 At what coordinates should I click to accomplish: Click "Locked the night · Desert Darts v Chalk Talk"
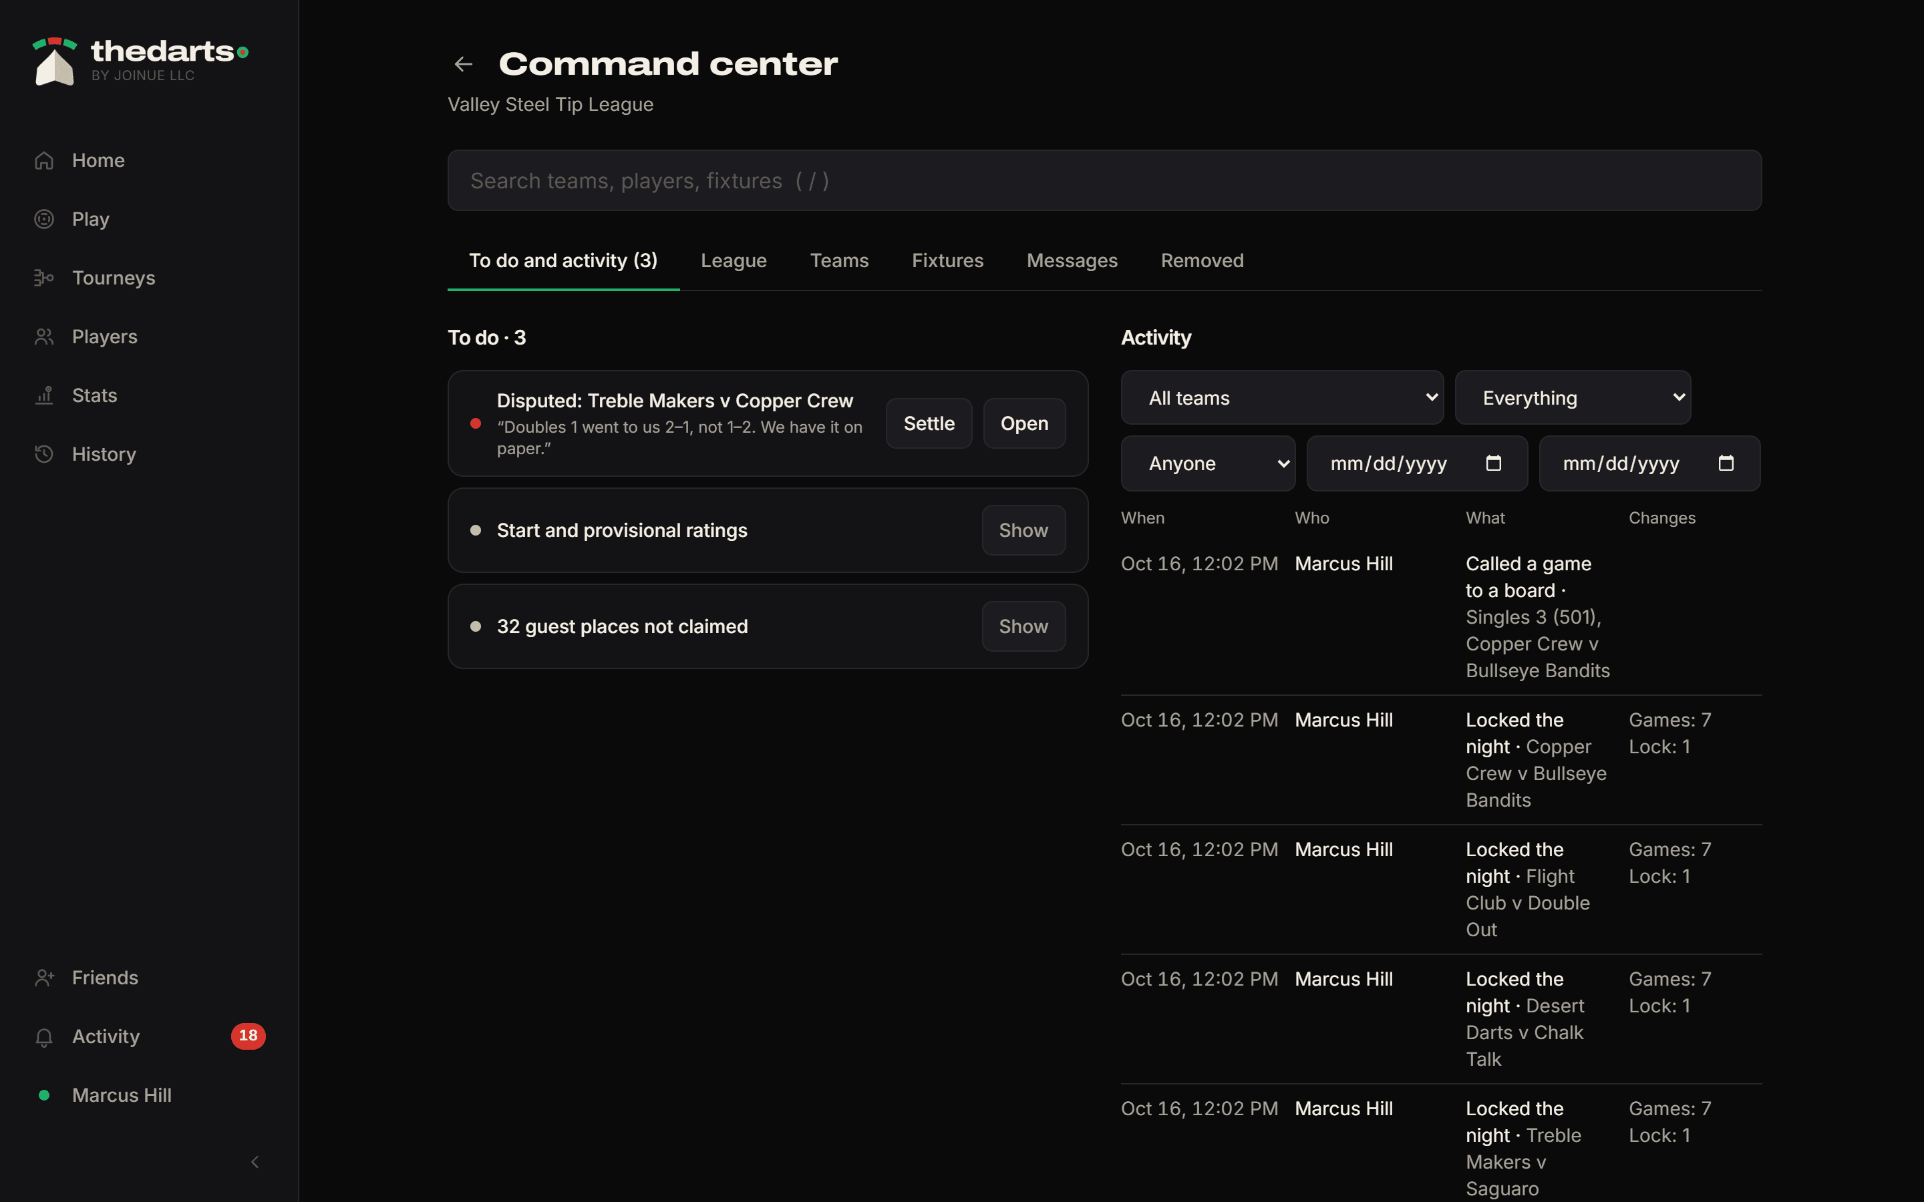[1525, 1019]
